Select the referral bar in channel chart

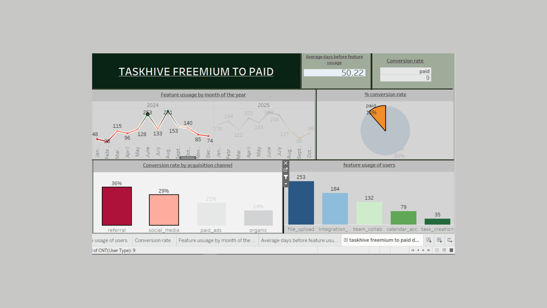click(x=117, y=206)
